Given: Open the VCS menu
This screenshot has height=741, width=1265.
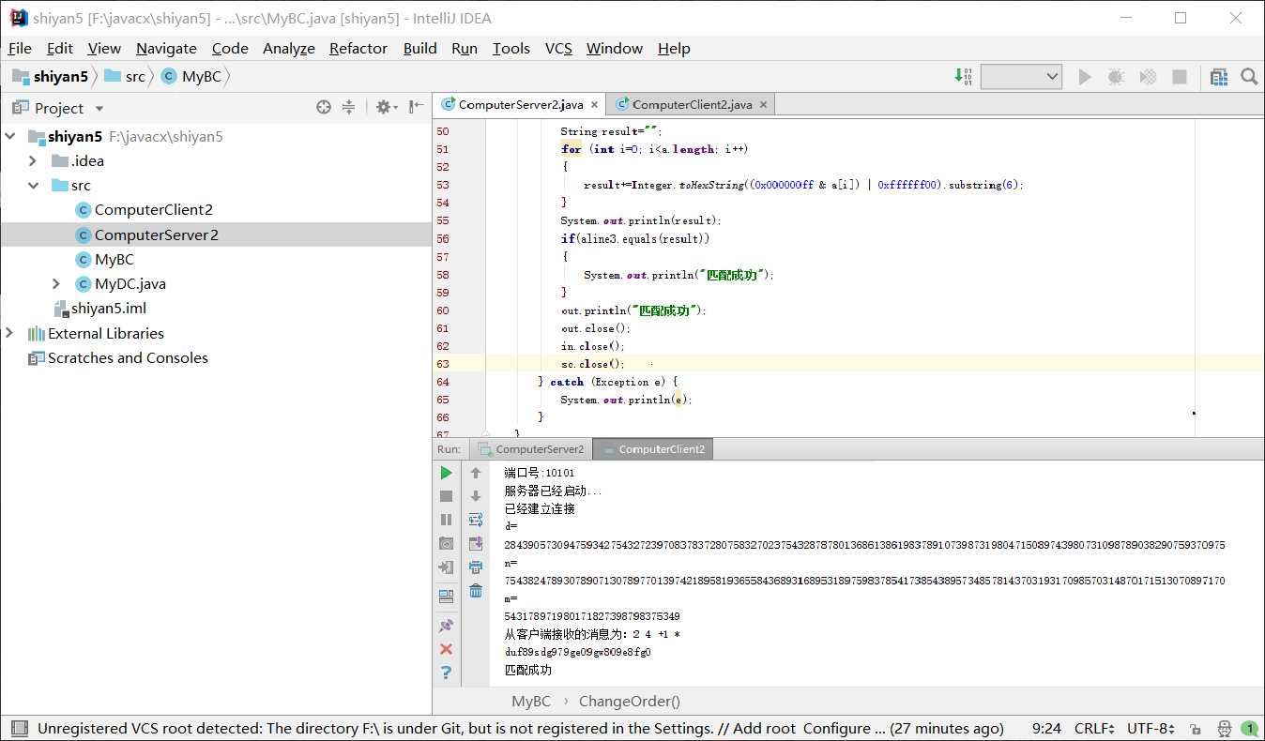Looking at the screenshot, I should click(x=558, y=48).
